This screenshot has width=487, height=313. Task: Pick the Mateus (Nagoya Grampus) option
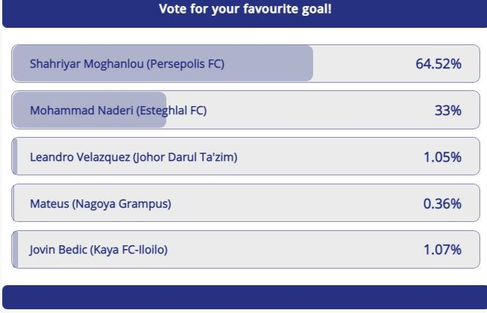[100, 204]
